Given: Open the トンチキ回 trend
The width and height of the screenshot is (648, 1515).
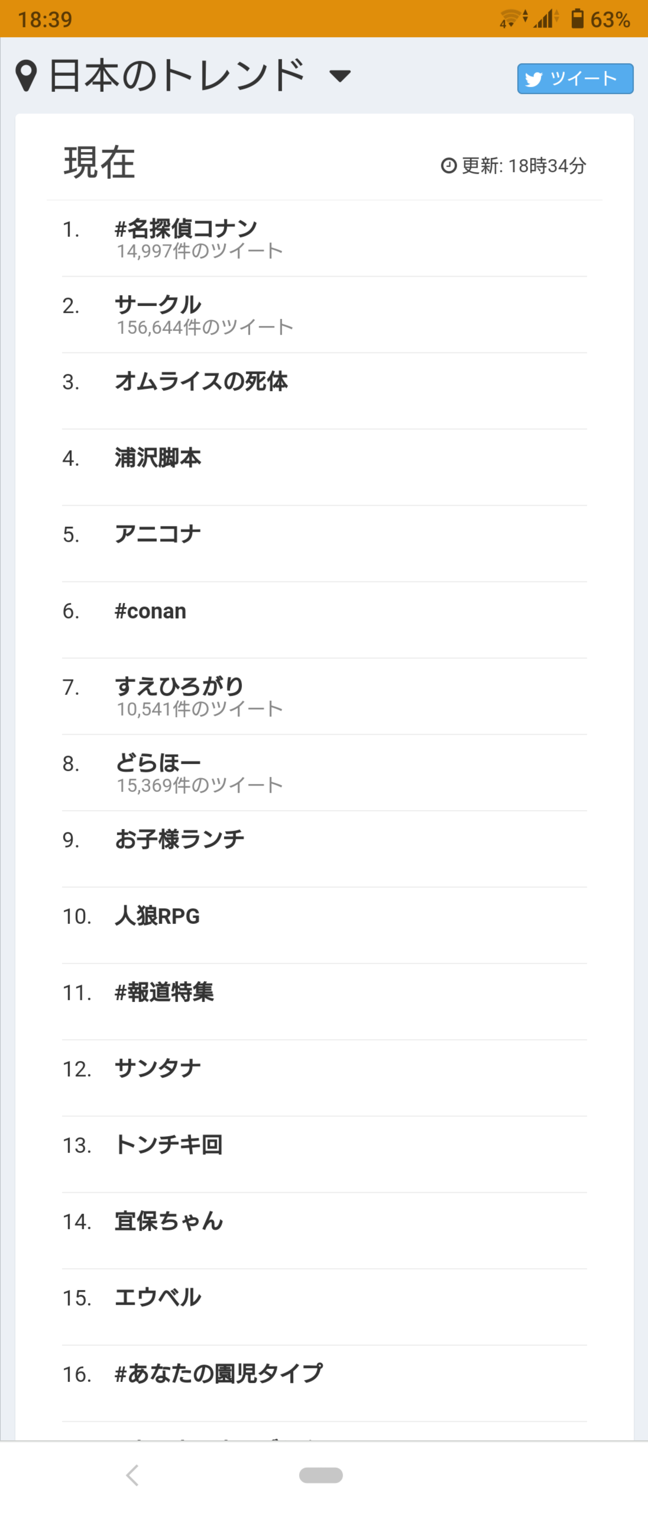Looking at the screenshot, I should click(x=169, y=1145).
